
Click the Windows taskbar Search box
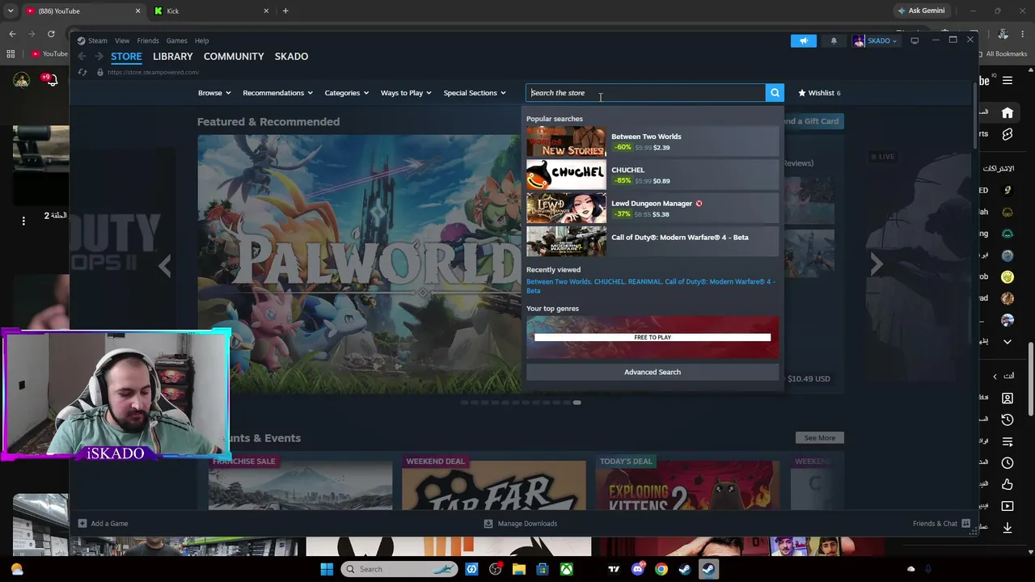pyautogui.click(x=399, y=569)
